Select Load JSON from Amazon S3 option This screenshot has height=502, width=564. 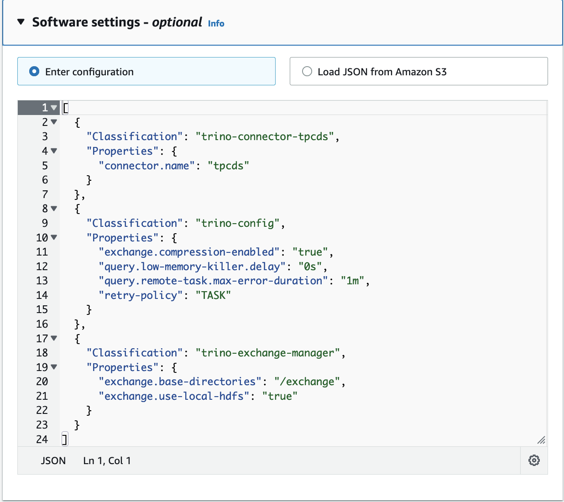[307, 72]
